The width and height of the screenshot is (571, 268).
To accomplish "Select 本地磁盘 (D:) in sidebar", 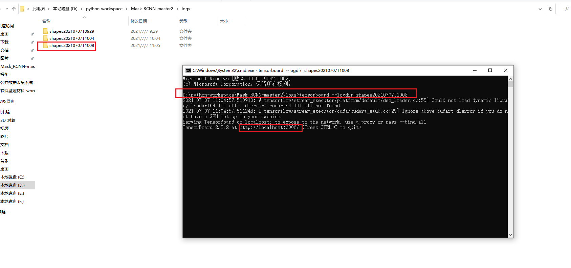I will coord(13,185).
